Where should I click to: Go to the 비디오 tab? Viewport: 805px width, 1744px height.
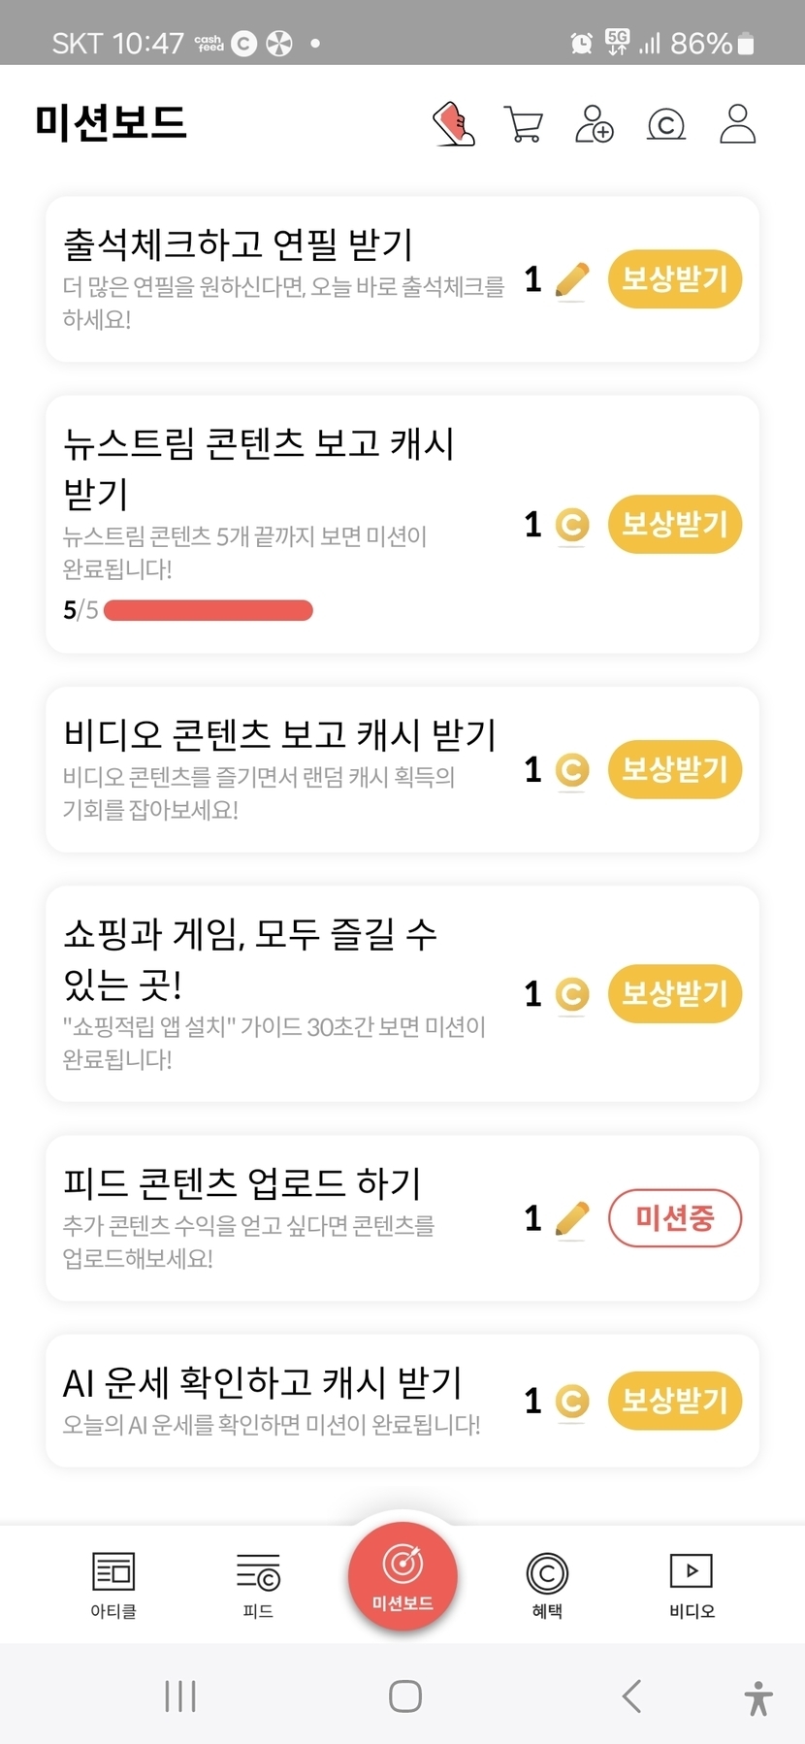point(692,1584)
